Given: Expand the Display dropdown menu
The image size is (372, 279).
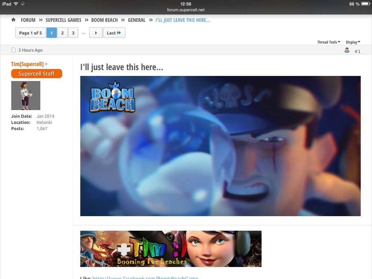Looking at the screenshot, I should (353, 42).
